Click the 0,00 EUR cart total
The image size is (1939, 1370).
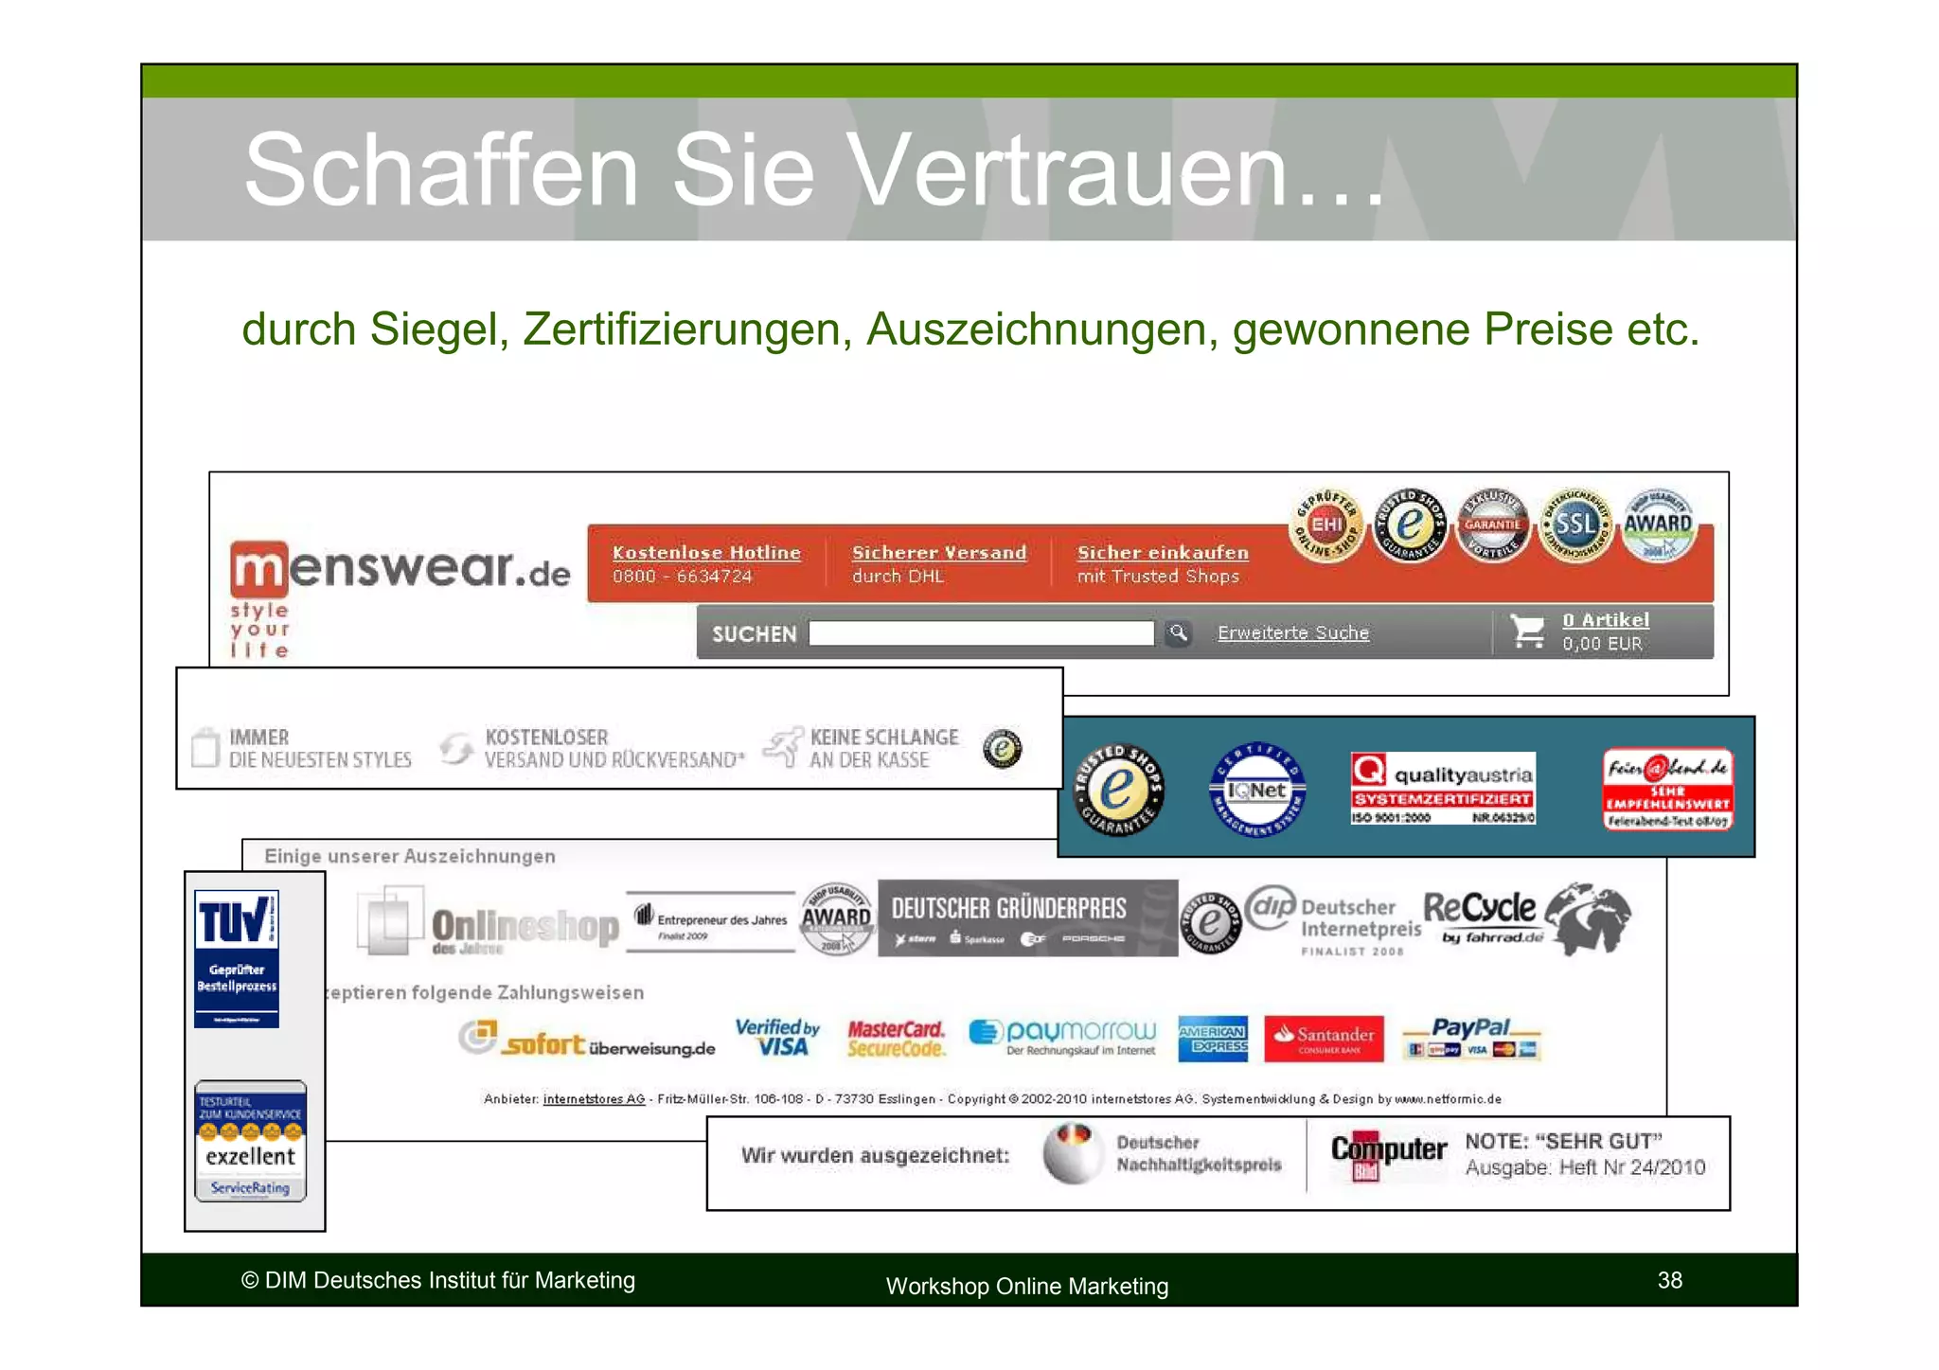pos(1602,644)
